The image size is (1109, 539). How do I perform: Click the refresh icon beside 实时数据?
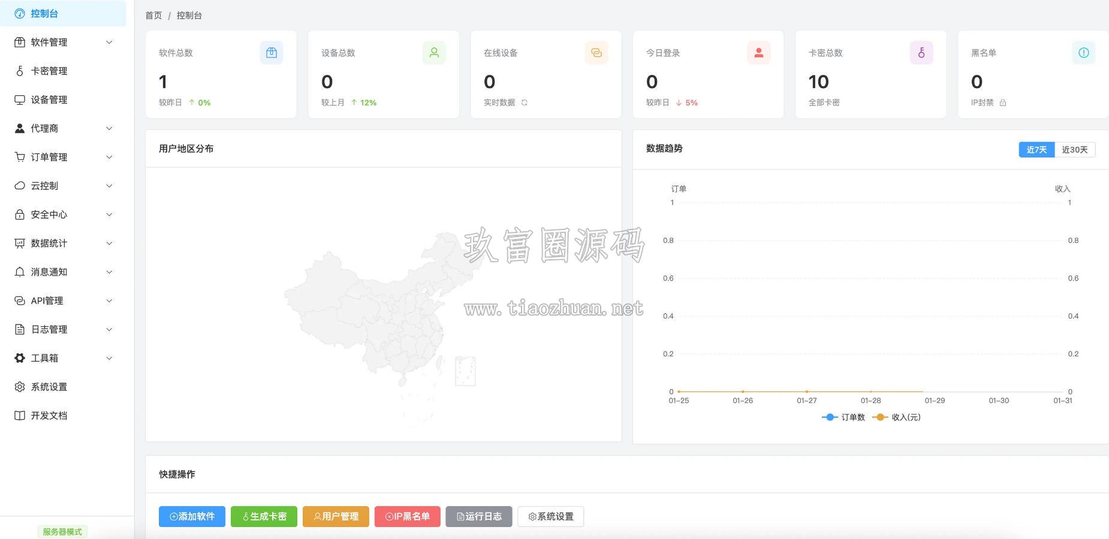pos(525,102)
